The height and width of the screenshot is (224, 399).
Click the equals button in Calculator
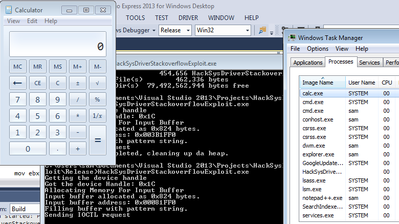point(98,140)
